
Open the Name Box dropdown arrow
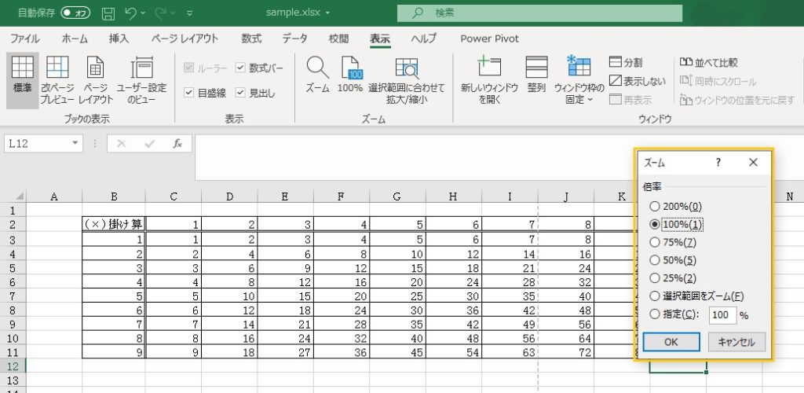click(x=75, y=143)
